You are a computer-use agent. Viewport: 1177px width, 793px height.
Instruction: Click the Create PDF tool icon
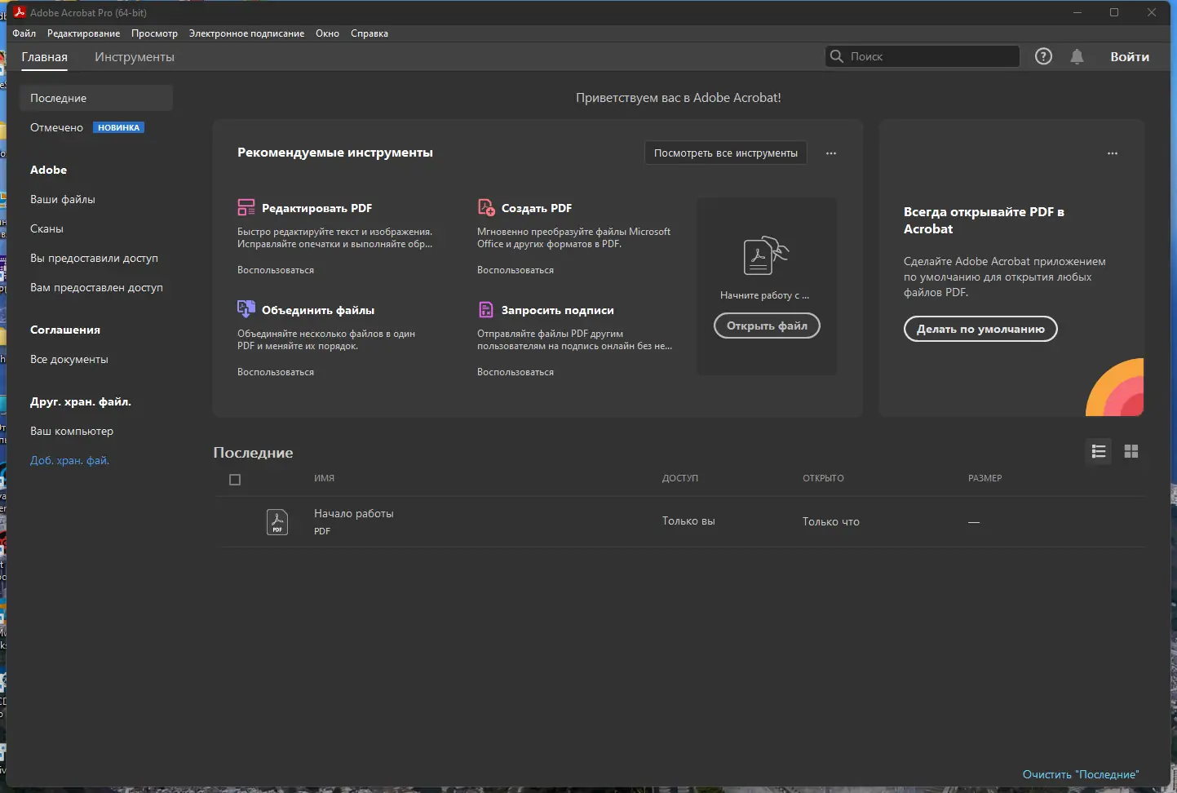pyautogui.click(x=486, y=207)
